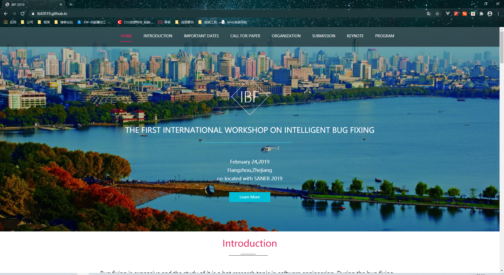Open the 应用 apps grid shortcut
The height and width of the screenshot is (275, 504).
coord(10,22)
